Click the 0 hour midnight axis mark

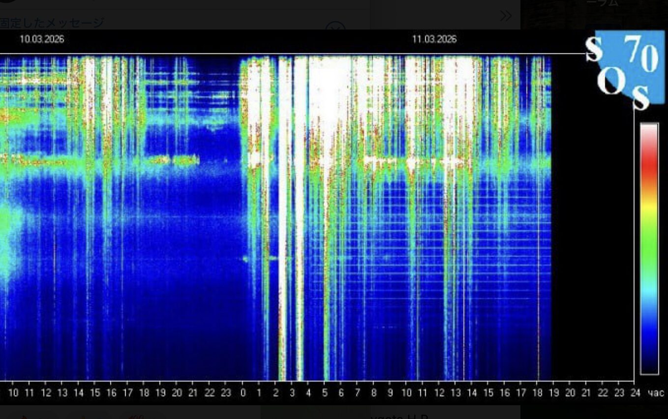tap(243, 393)
